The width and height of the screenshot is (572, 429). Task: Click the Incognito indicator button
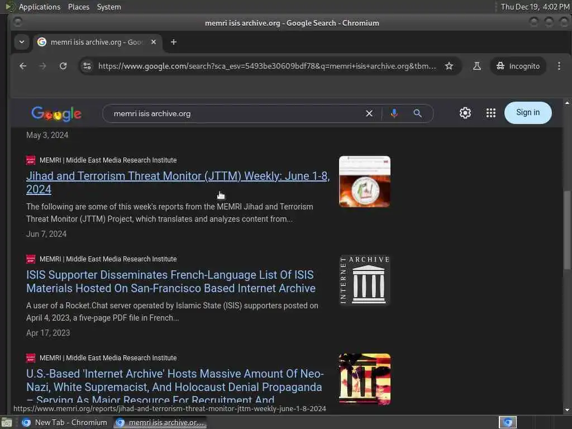click(x=518, y=66)
